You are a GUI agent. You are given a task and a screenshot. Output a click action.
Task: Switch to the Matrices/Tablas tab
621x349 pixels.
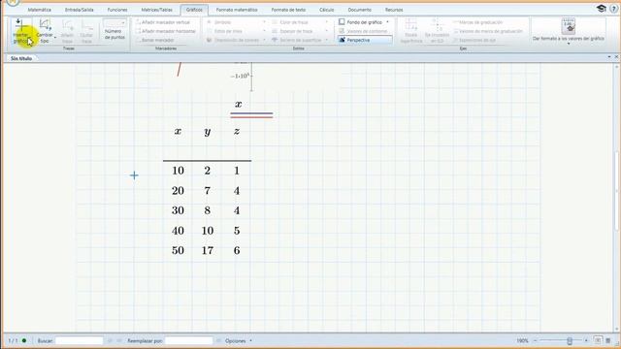coord(157,10)
